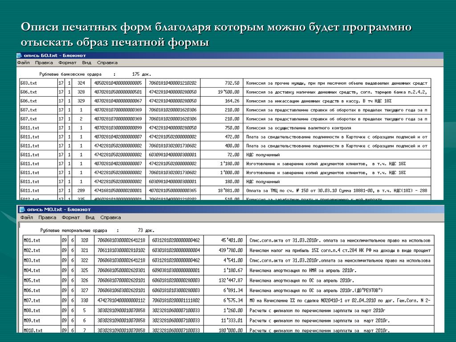The height and width of the screenshot is (342, 456).
Task: Click account 70611810300002810102
Action: click(121, 250)
